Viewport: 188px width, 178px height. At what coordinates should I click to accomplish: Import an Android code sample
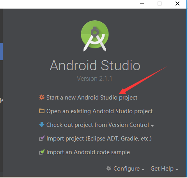click(x=88, y=152)
